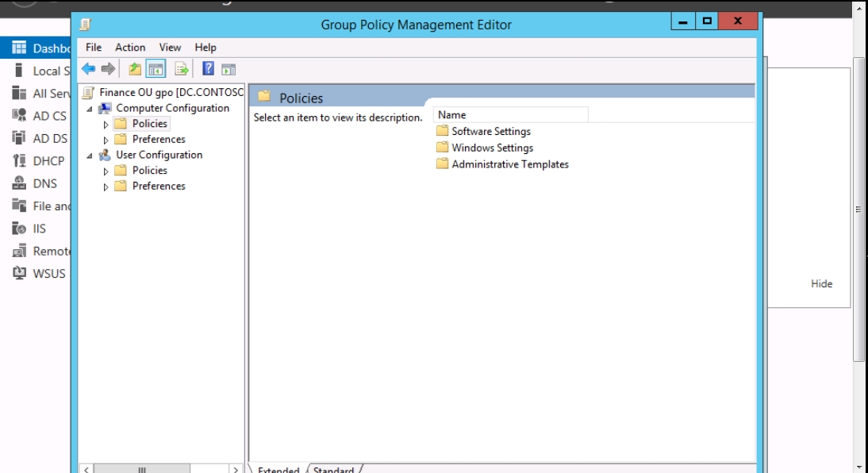
Task: Expand Policies under Computer Configuration
Action: click(106, 125)
